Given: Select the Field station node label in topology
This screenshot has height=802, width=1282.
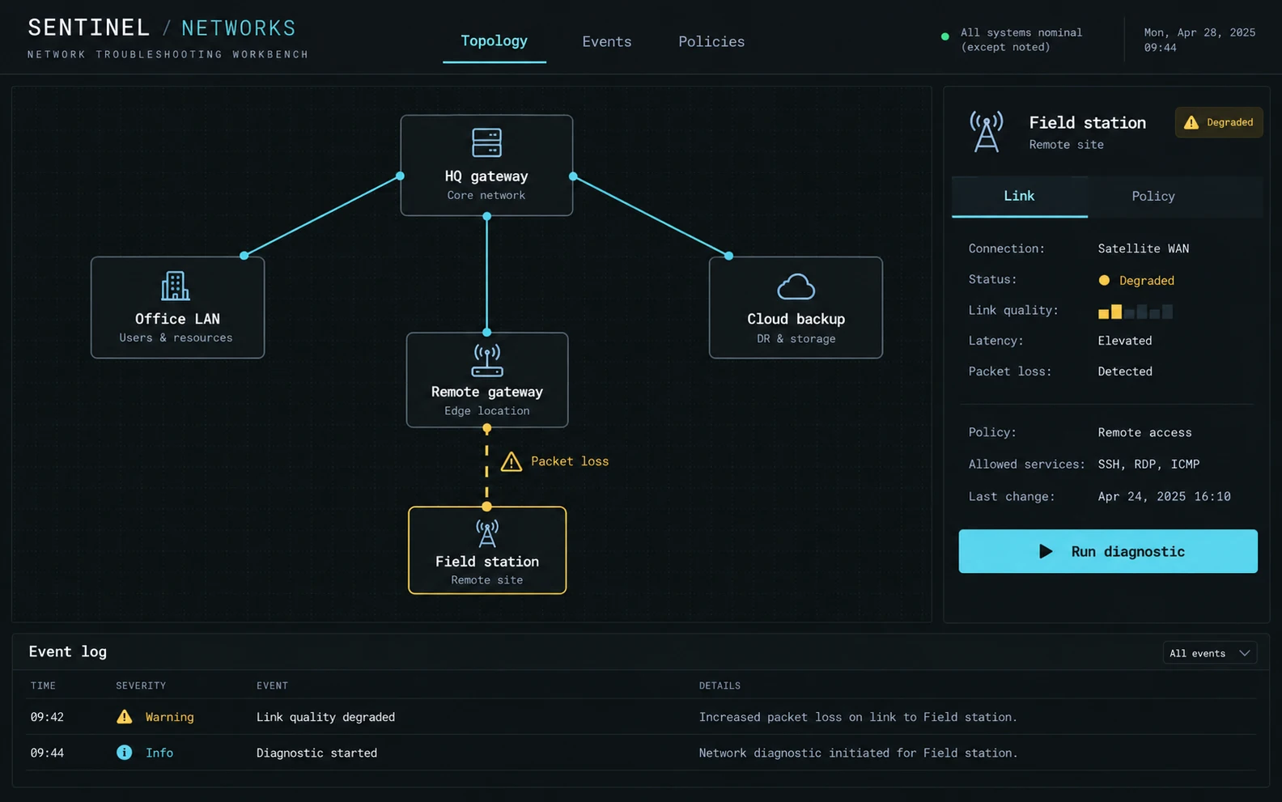Looking at the screenshot, I should click(486, 561).
